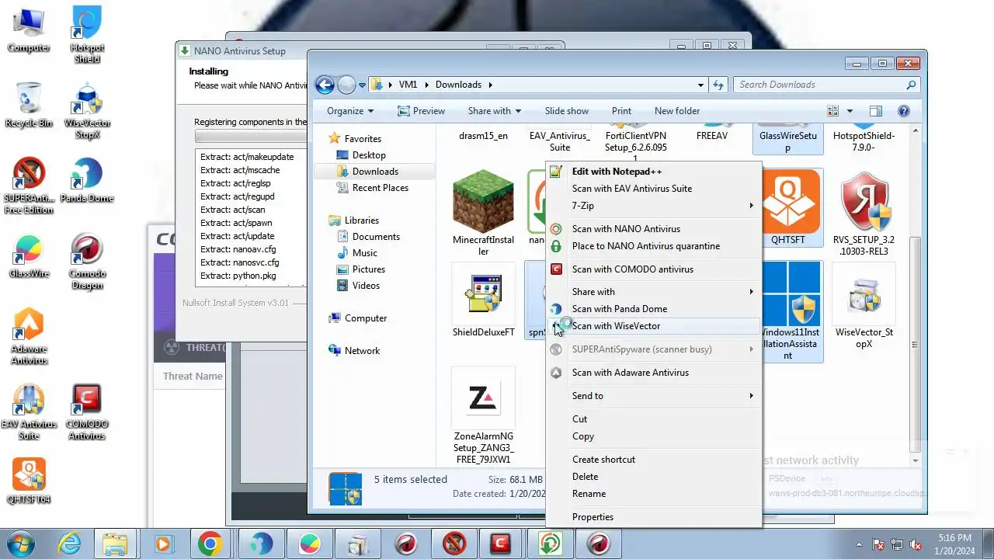
Task: Open the address bar history dropdown
Action: [x=701, y=85]
